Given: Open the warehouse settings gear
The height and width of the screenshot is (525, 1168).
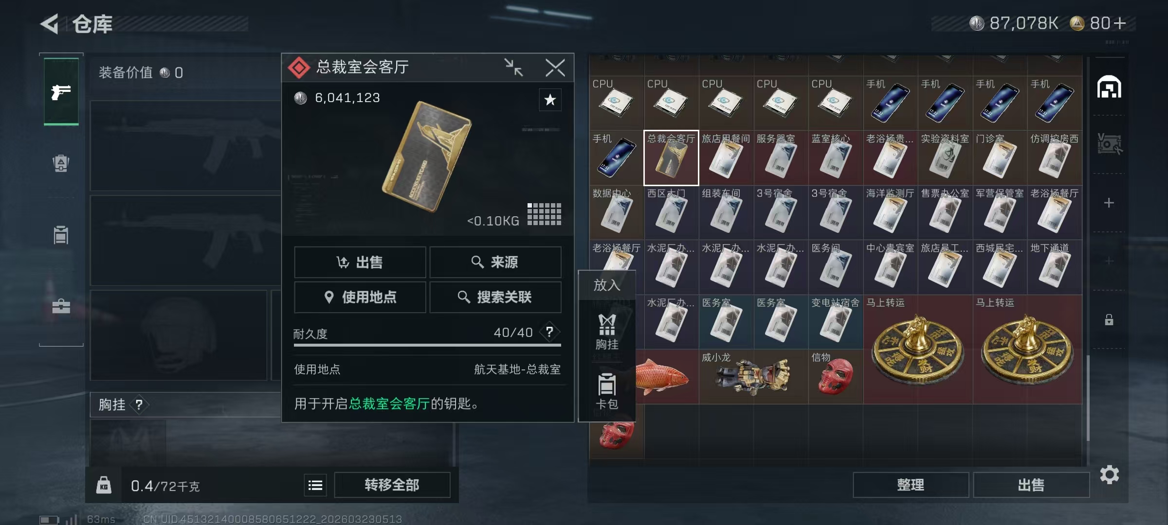Looking at the screenshot, I should 1109,474.
